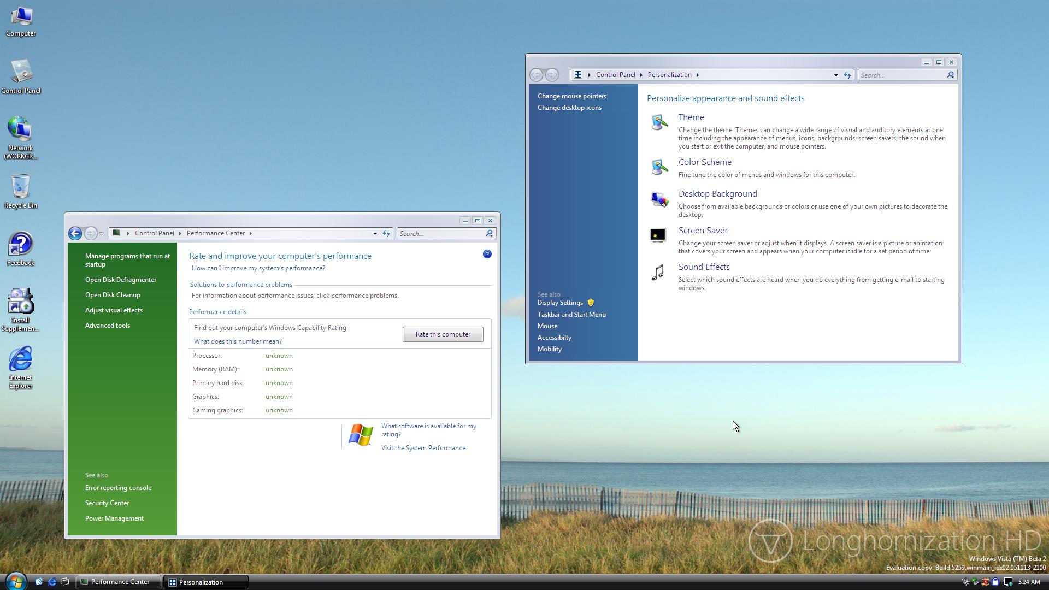Click the Sound Effects music note icon
This screenshot has height=590, width=1049.
click(658, 272)
